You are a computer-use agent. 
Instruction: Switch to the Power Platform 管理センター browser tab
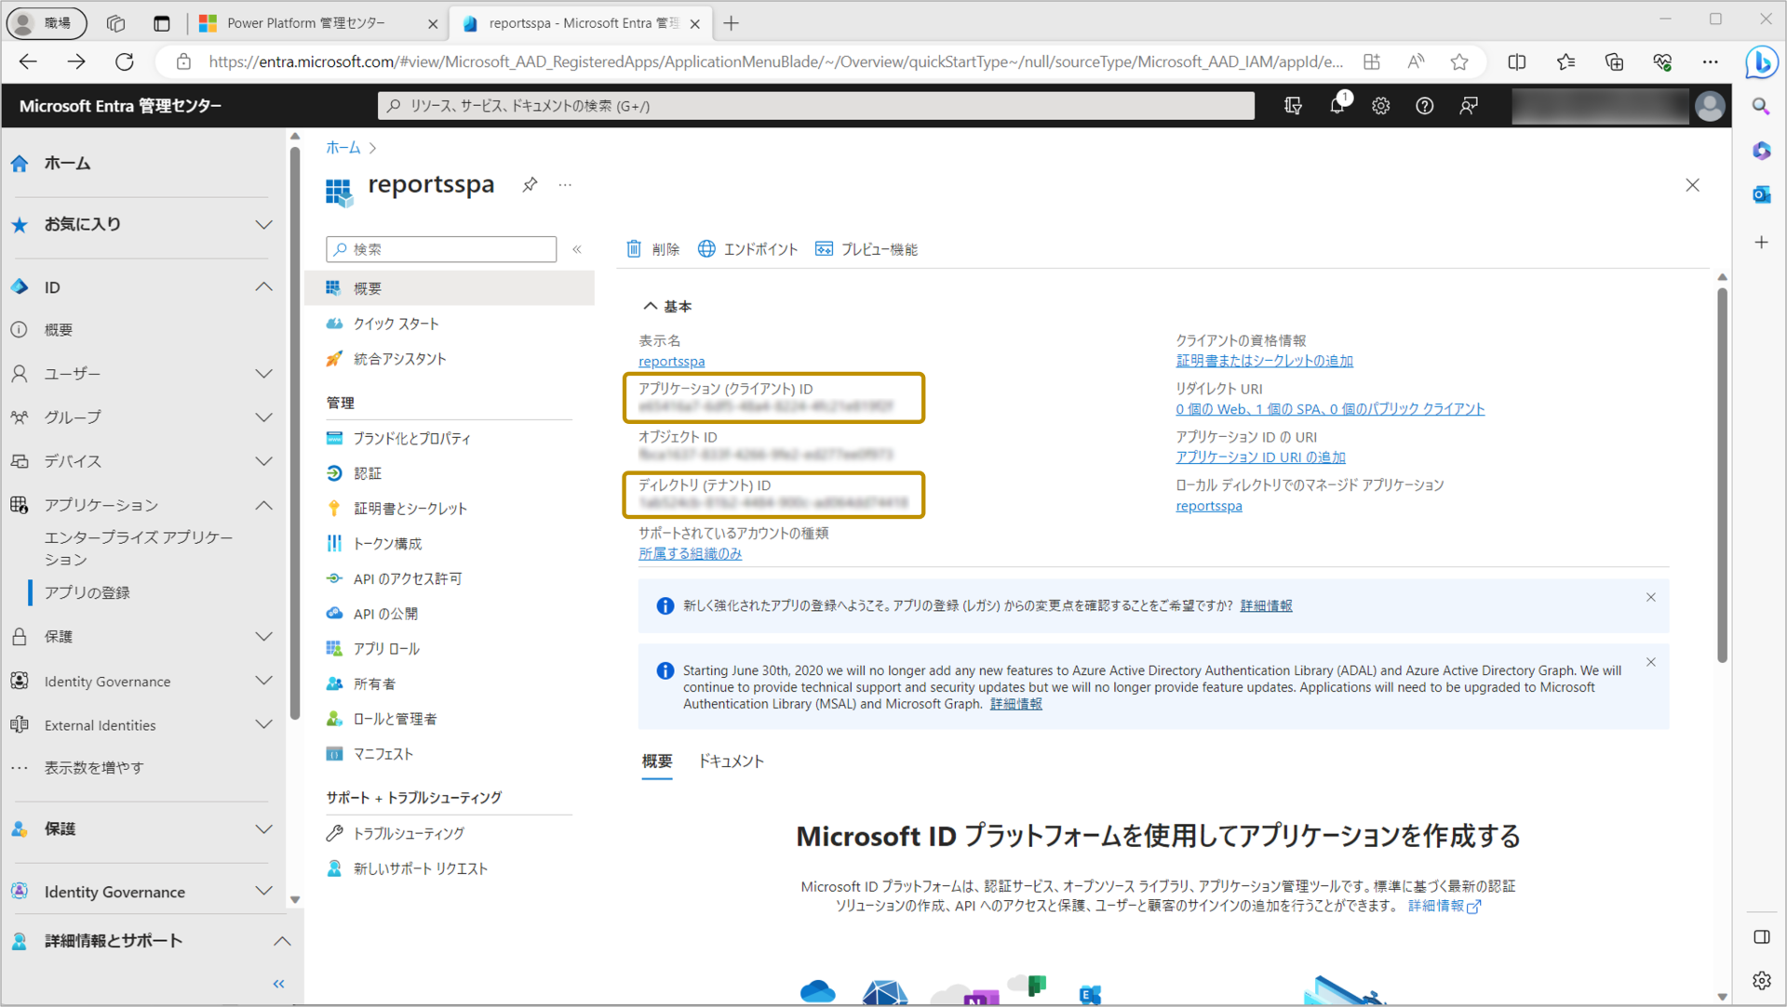point(316,23)
